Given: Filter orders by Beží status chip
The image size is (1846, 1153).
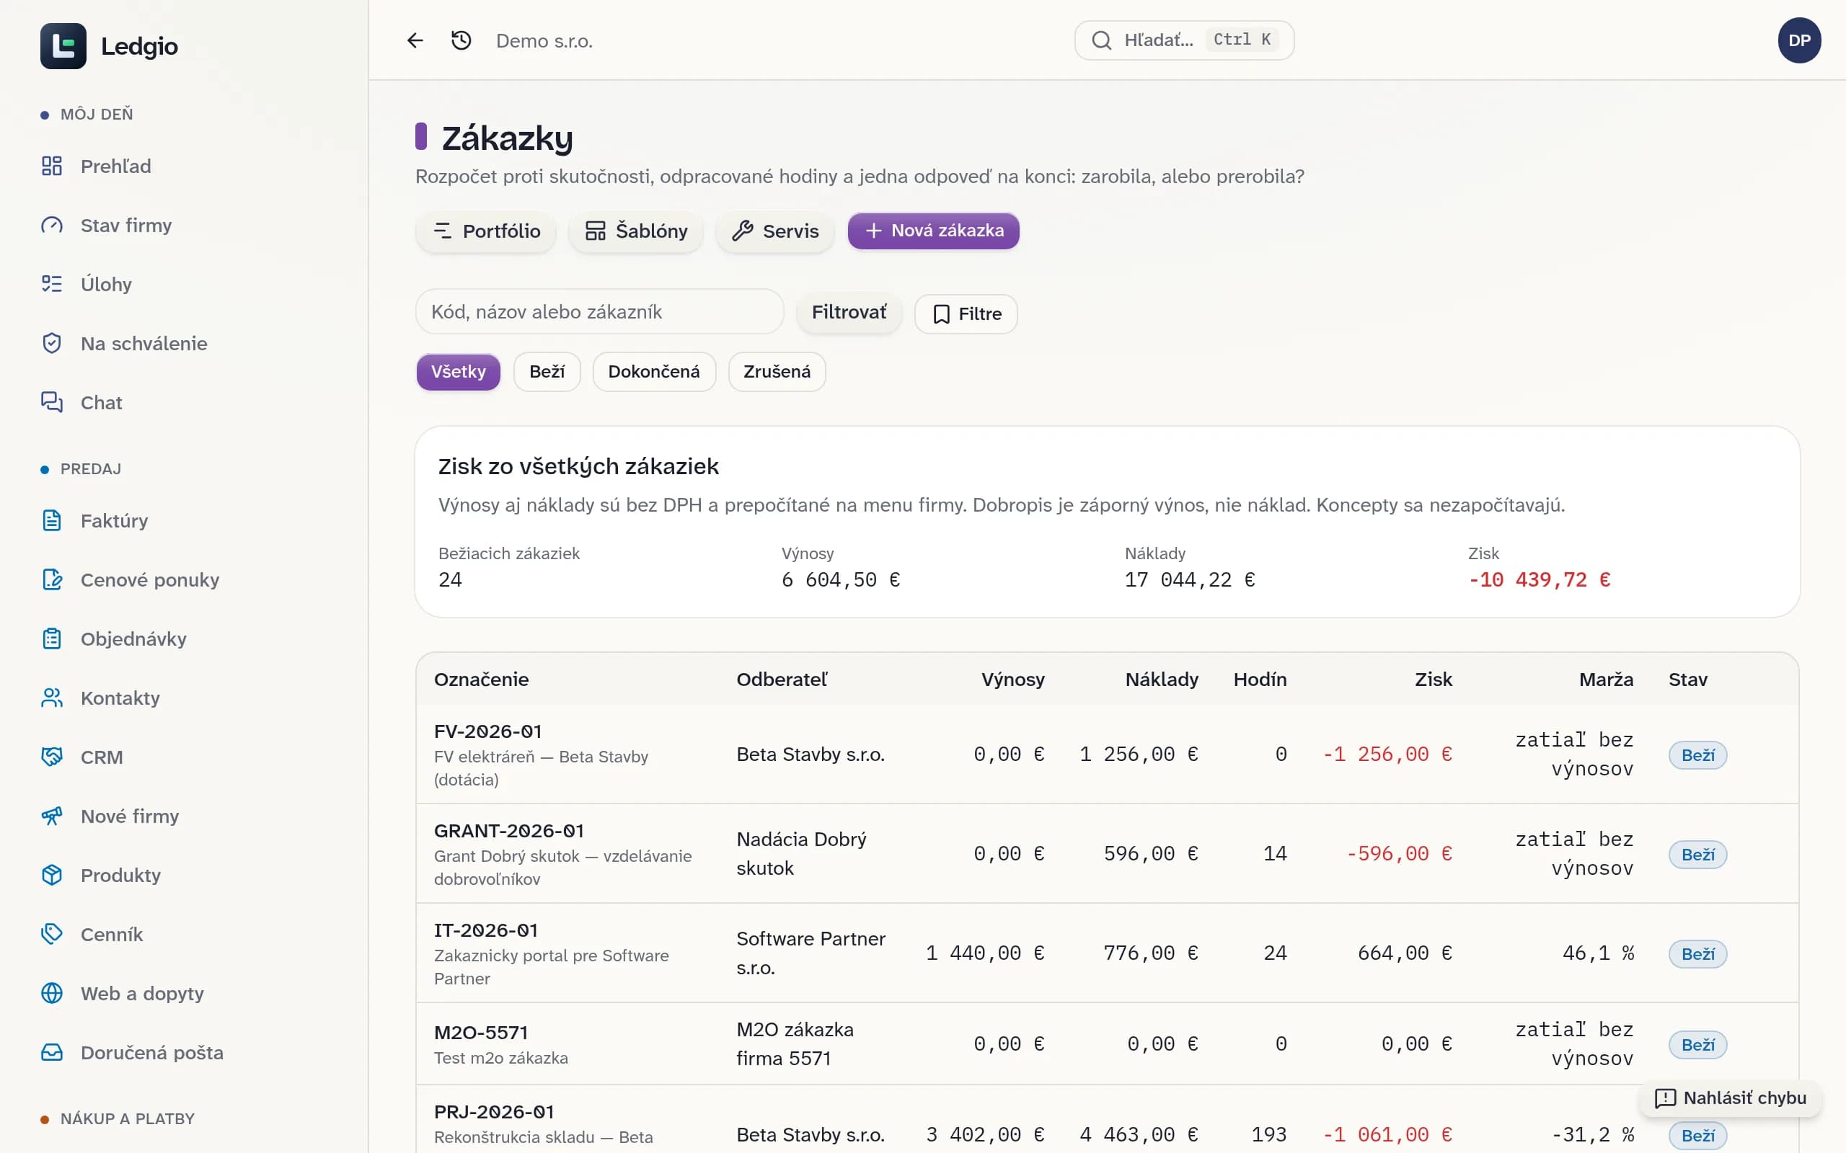Looking at the screenshot, I should [547, 372].
